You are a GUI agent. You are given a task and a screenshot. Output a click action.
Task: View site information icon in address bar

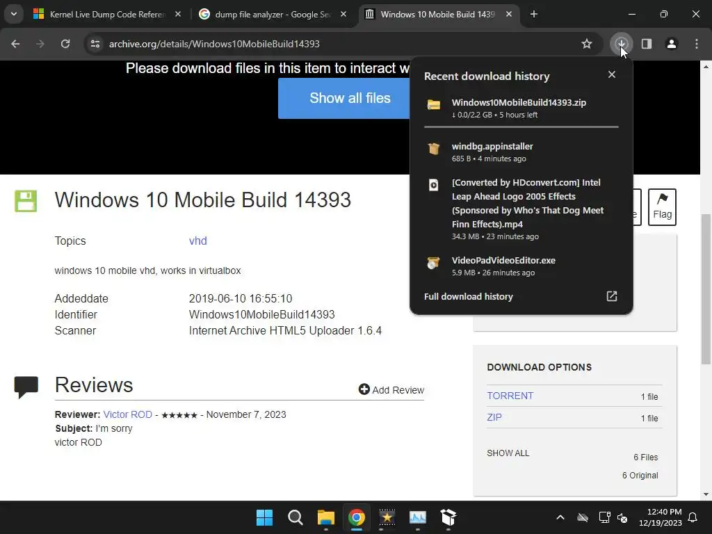tap(95, 44)
